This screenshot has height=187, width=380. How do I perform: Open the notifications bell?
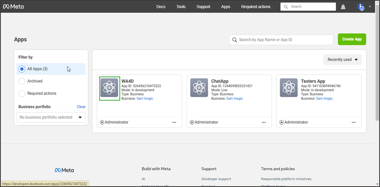point(343,7)
